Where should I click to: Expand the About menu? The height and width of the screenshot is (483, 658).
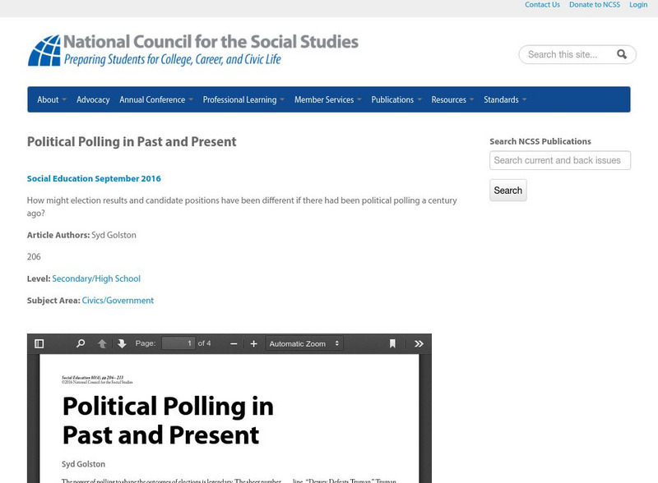51,99
